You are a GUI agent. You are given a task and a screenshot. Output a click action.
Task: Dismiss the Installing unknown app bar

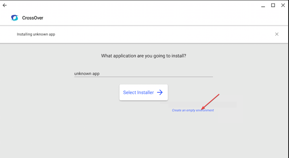277,34
